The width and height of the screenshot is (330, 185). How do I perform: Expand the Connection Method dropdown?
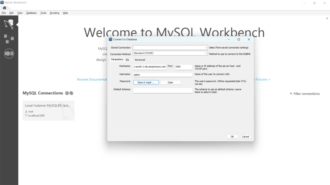(x=206, y=53)
